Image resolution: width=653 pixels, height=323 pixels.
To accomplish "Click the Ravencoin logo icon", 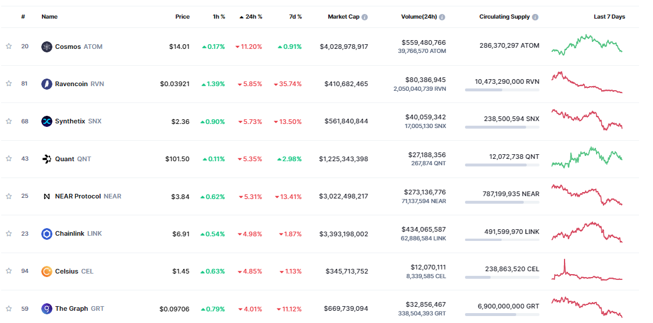I will point(47,84).
